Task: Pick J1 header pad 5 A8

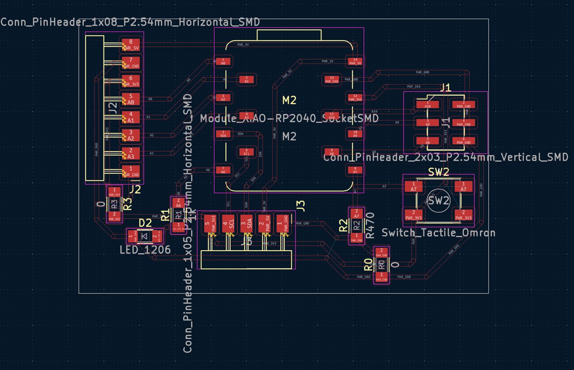Action: click(428, 141)
